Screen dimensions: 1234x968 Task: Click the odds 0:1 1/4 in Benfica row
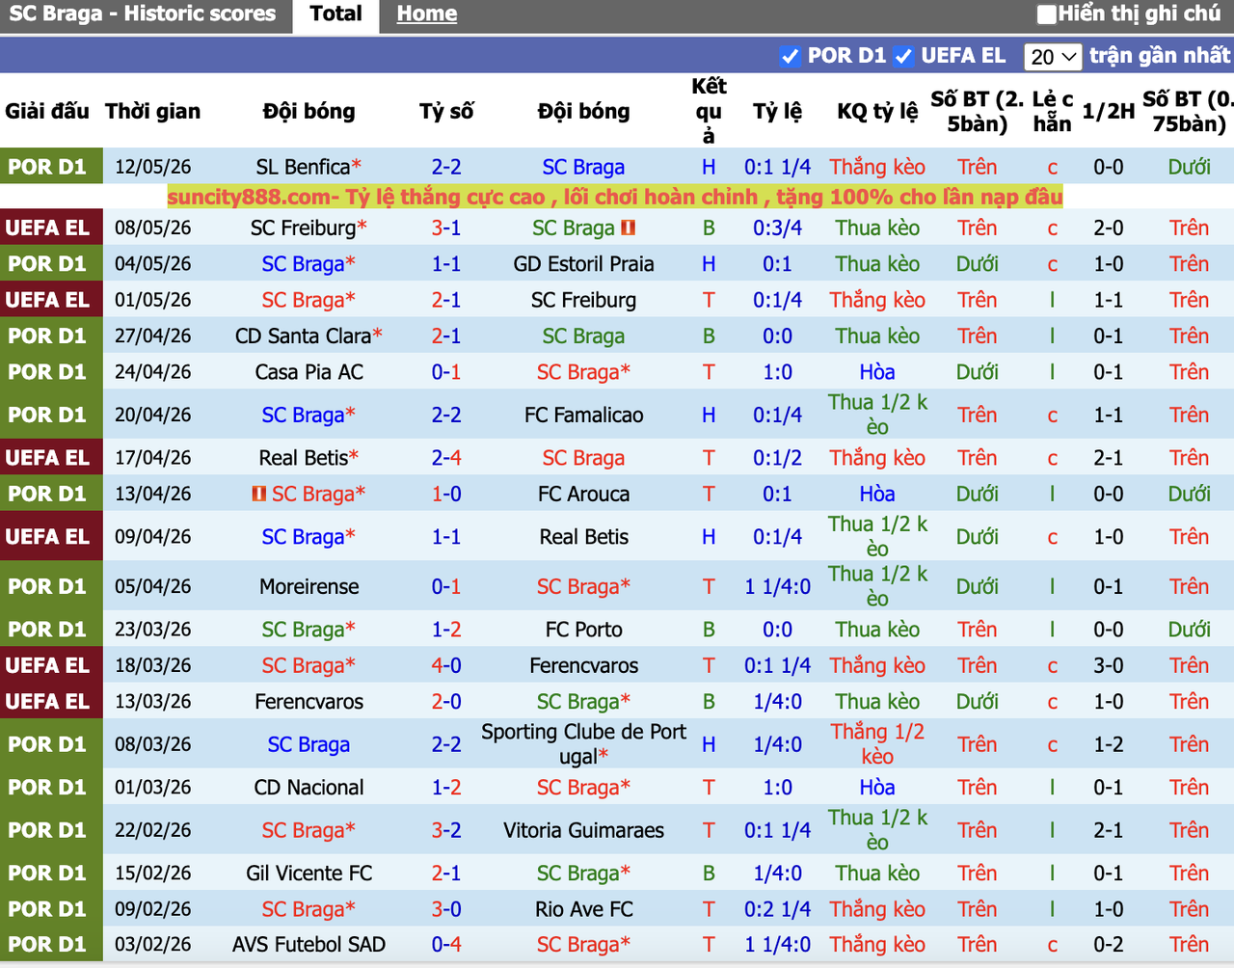coord(777,168)
